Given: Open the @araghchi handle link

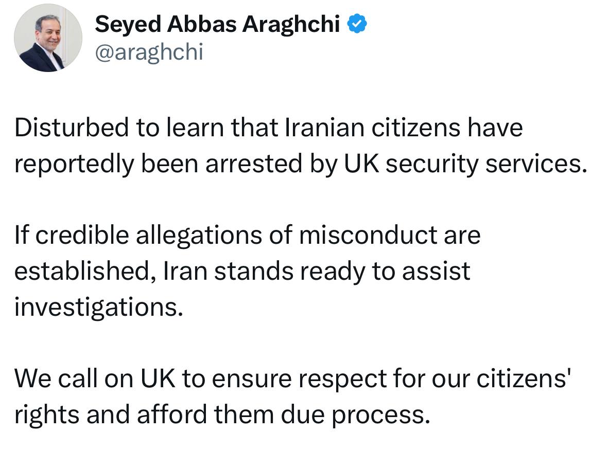Looking at the screenshot, I should tap(149, 52).
